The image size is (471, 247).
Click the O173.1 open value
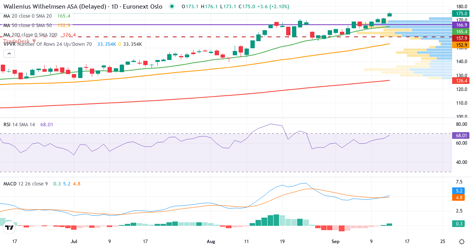[x=190, y=7]
